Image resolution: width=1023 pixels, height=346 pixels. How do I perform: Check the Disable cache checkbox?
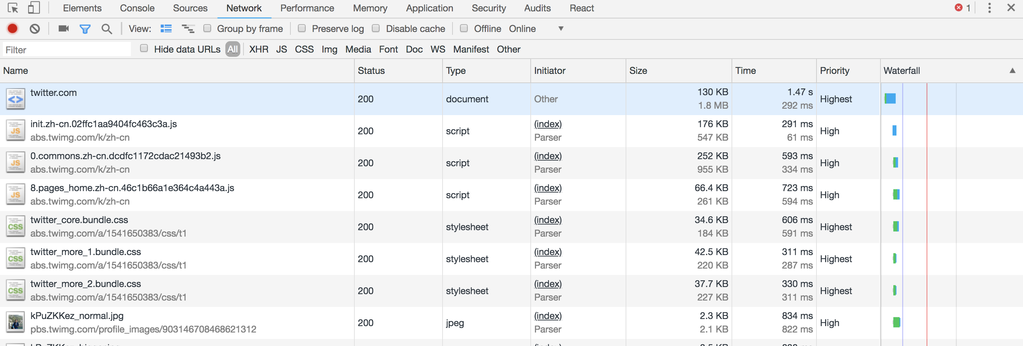(376, 28)
